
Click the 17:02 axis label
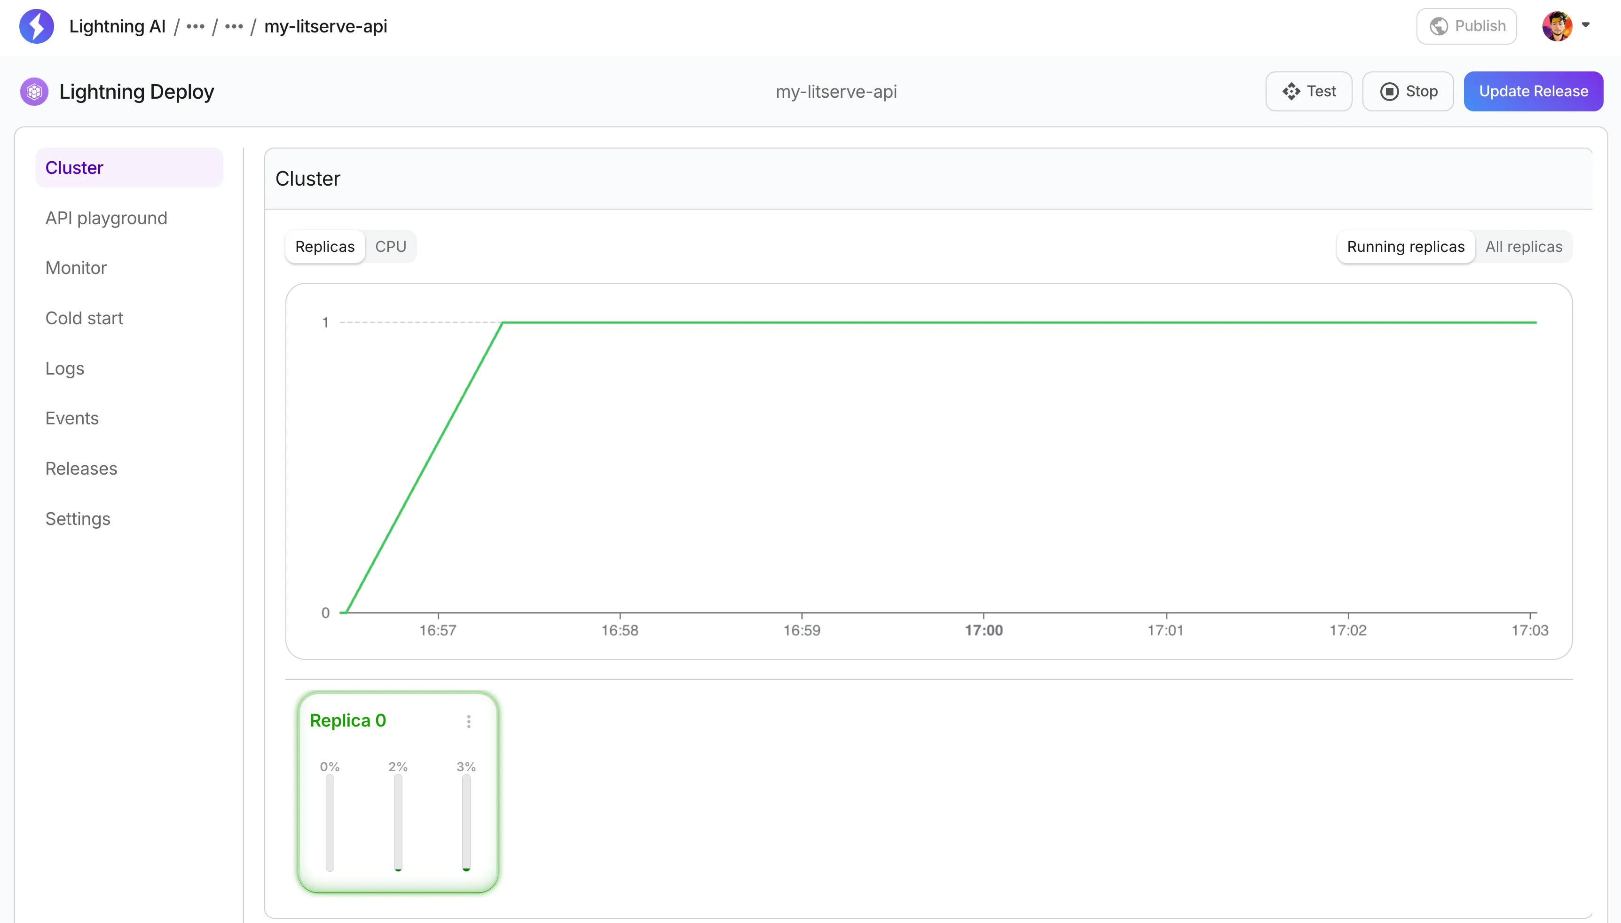click(1348, 630)
